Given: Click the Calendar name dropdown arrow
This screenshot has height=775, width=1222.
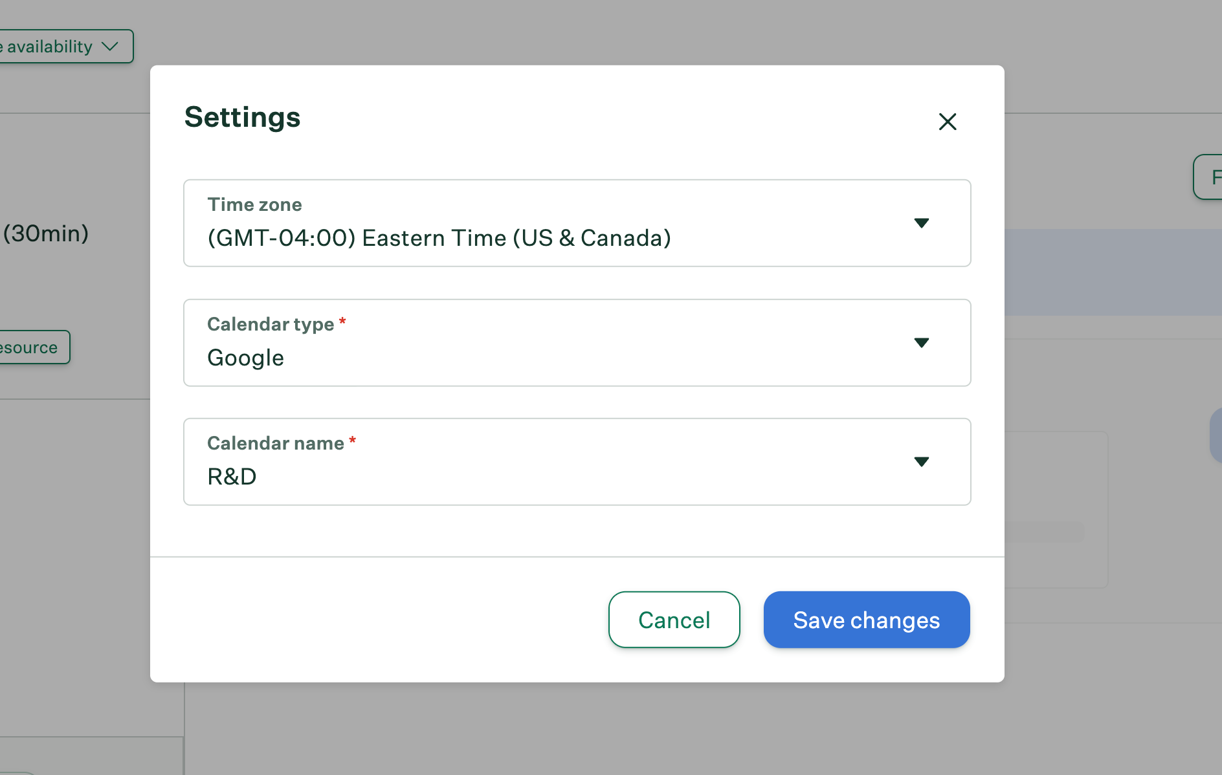Looking at the screenshot, I should [x=922, y=461].
